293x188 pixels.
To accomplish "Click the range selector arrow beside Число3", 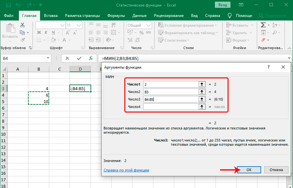I will (x=202, y=99).
